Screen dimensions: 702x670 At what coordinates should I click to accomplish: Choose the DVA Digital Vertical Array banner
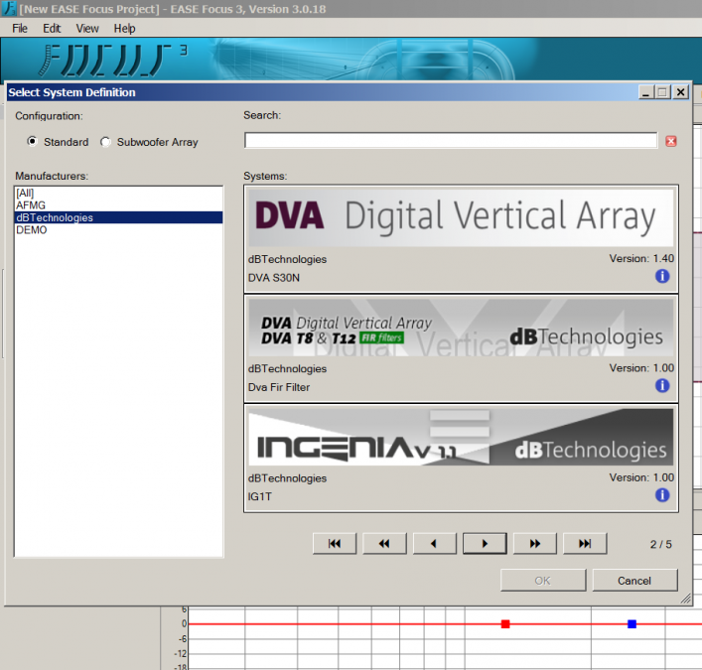pyautogui.click(x=461, y=217)
